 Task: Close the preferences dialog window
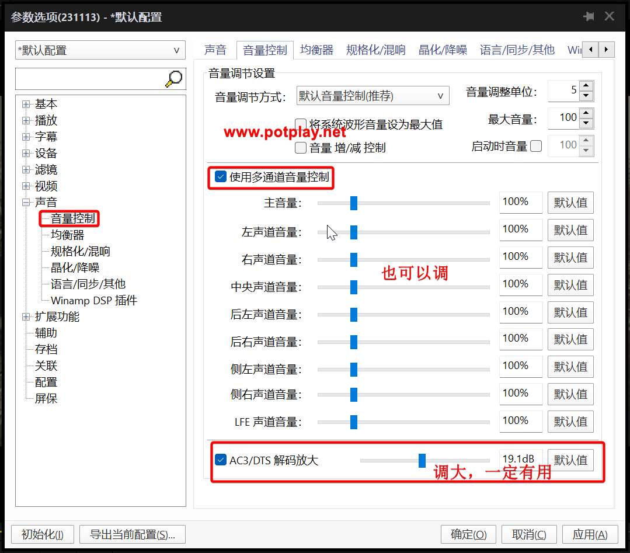[610, 16]
